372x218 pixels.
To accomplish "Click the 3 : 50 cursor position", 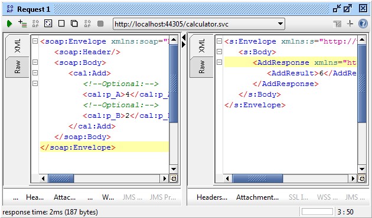I will [x=345, y=212].
